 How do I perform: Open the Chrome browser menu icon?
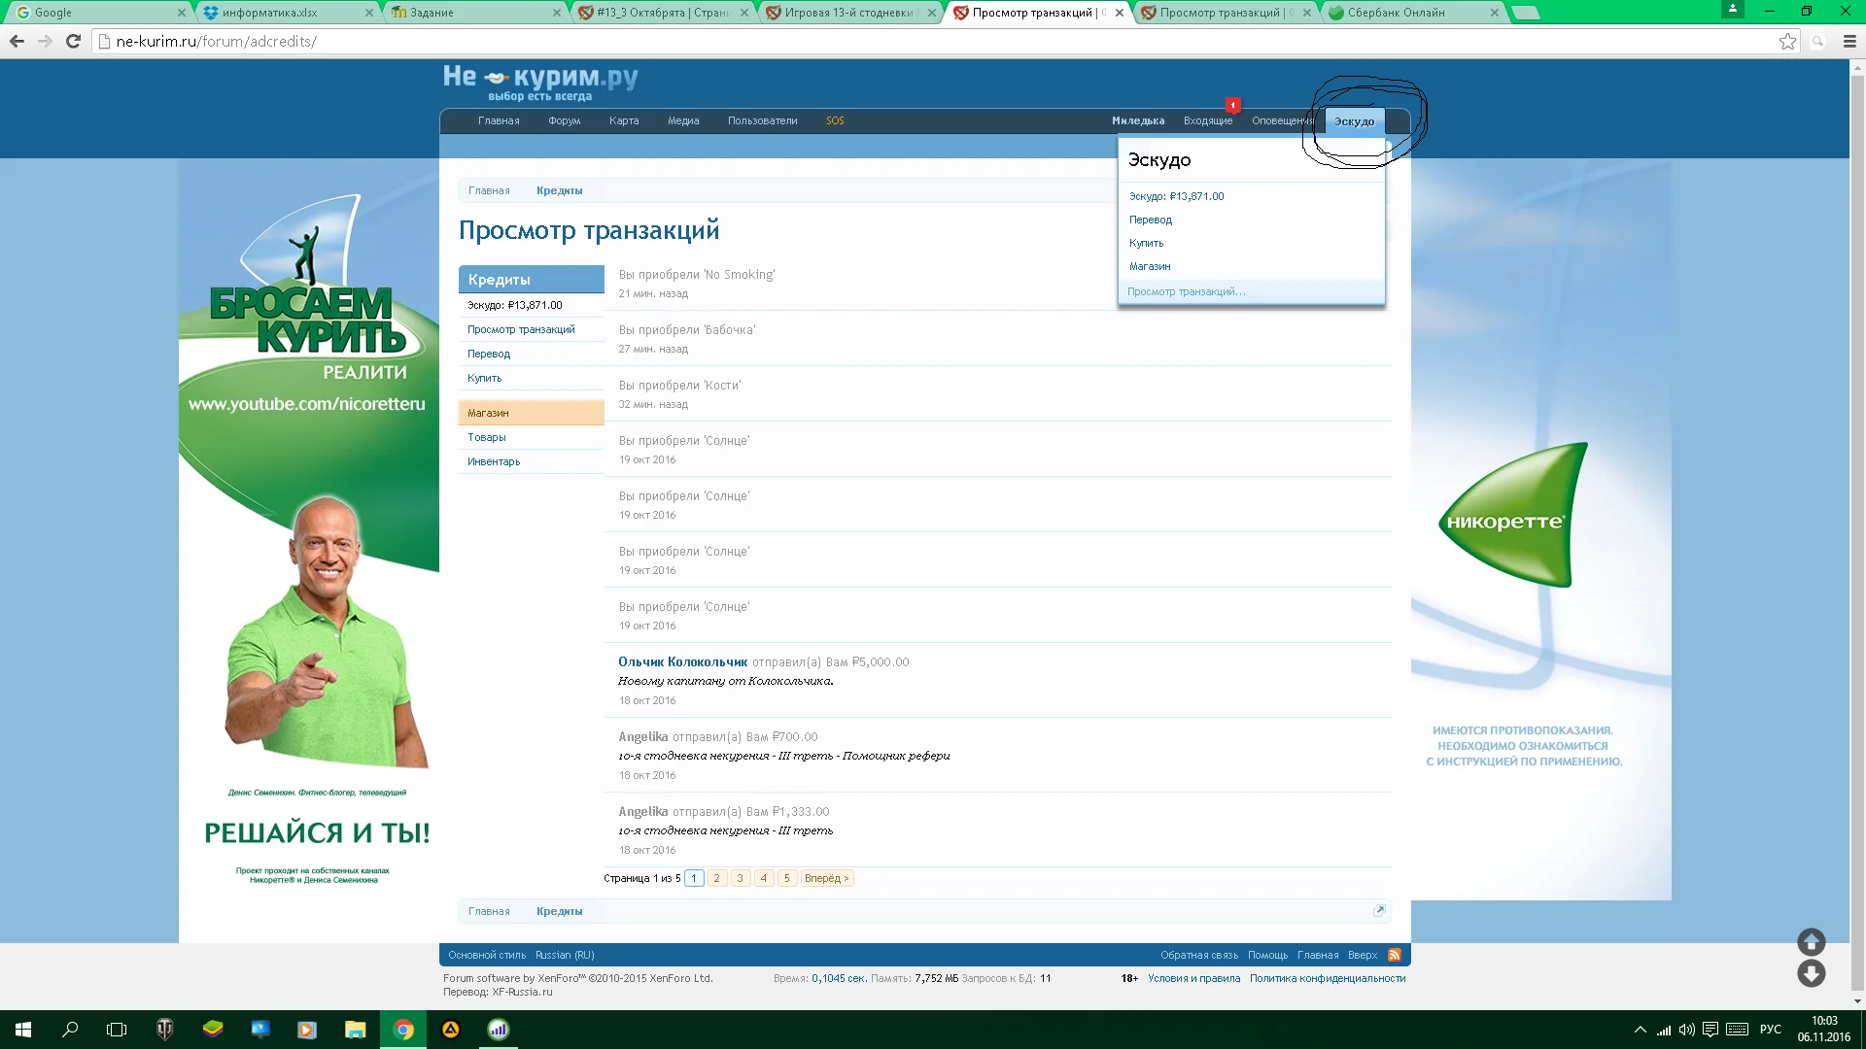tap(1849, 42)
